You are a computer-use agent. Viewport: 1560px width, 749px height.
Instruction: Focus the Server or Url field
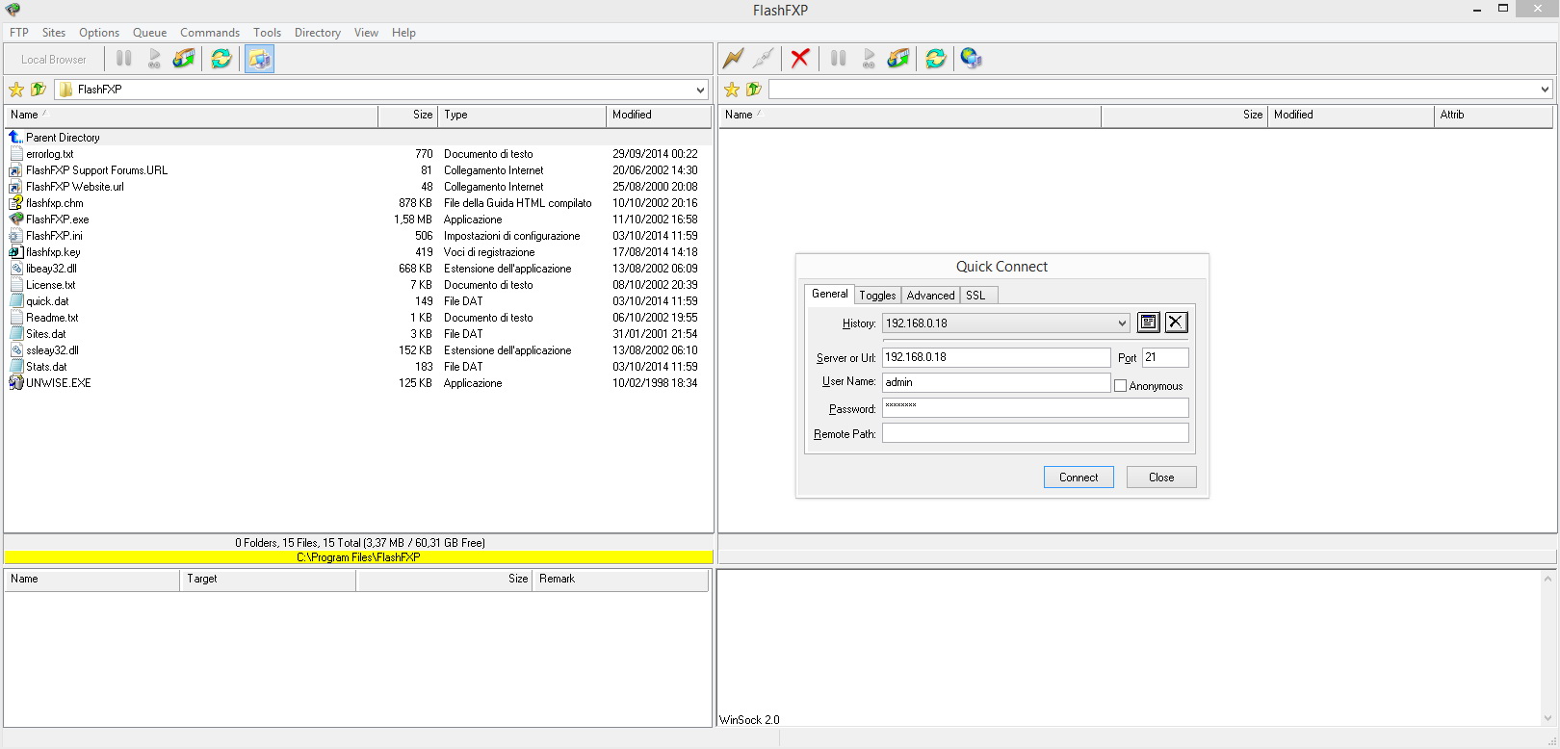[996, 357]
